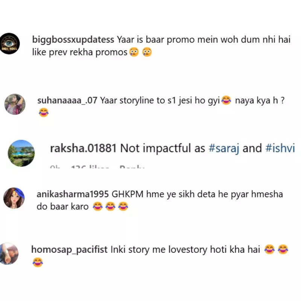Click likes count under raksha.01881 comment
Viewport: 301px width, 301px height.
click(90, 167)
